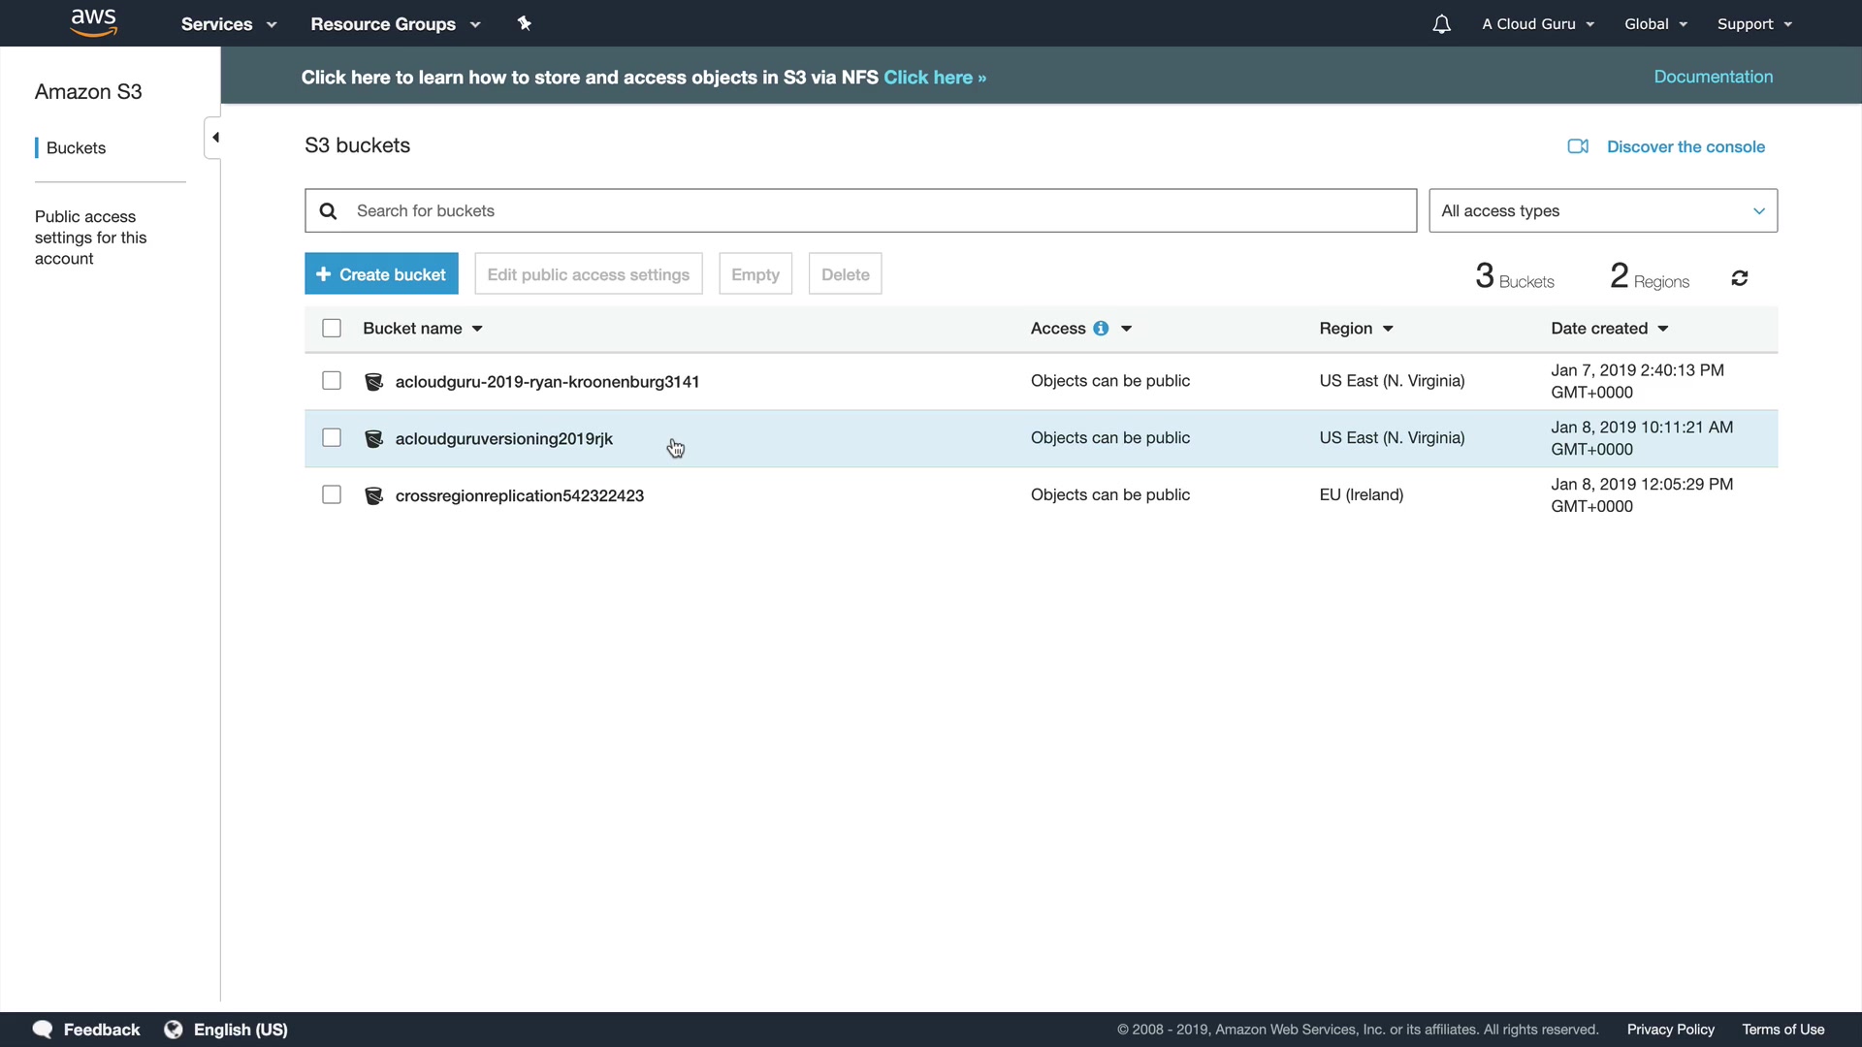Toggle the select-all buckets checkbox
Viewport: 1862px width, 1047px height.
click(x=332, y=329)
